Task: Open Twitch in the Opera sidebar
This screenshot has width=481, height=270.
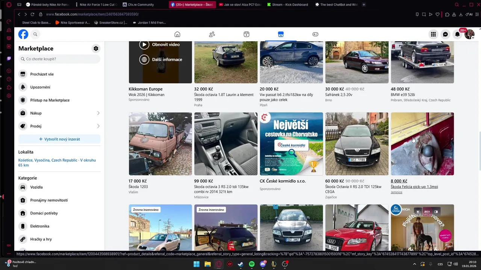Action: click(9, 58)
